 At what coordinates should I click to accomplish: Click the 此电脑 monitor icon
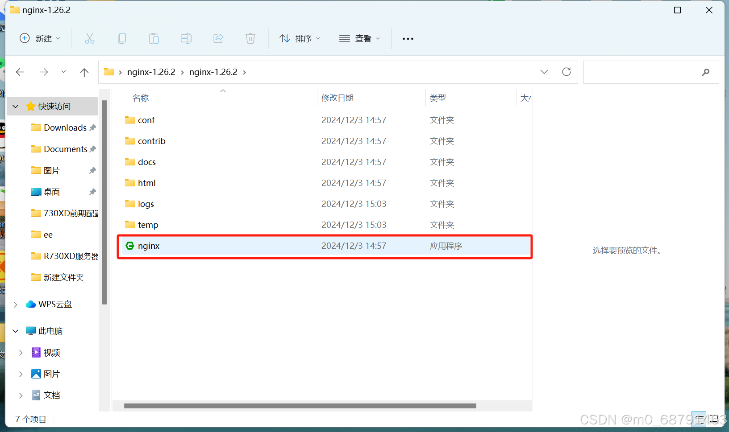click(x=31, y=331)
